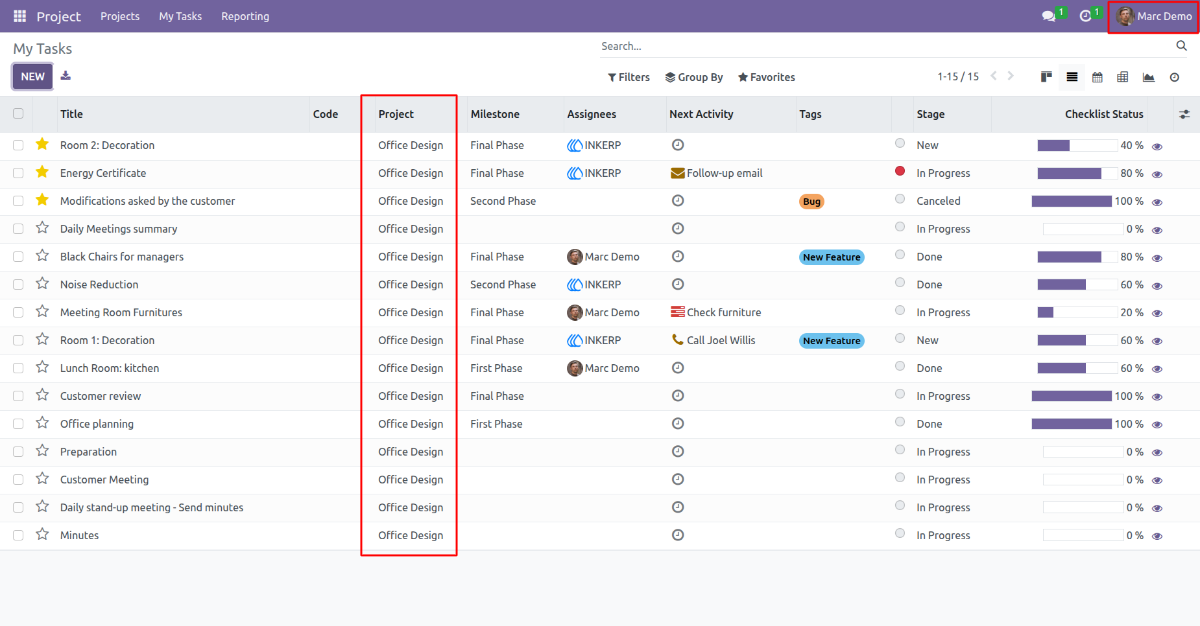Sort by the Stage column header
The image size is (1200, 626).
point(930,114)
